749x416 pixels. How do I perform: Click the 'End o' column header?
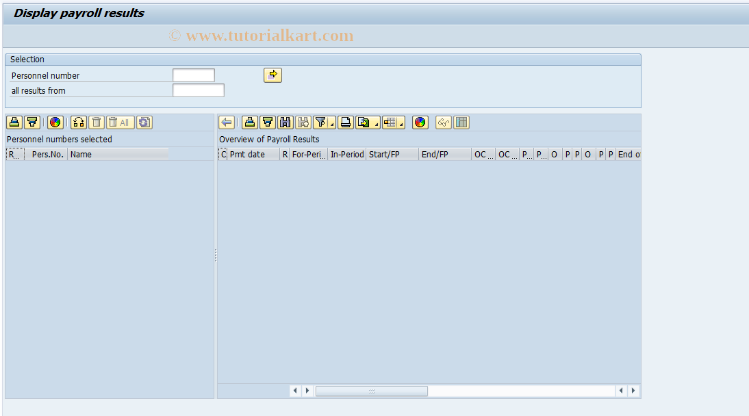tap(629, 154)
